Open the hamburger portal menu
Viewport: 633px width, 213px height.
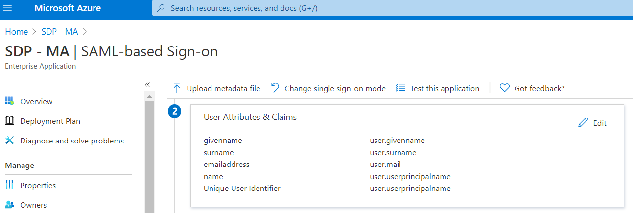[x=8, y=8]
